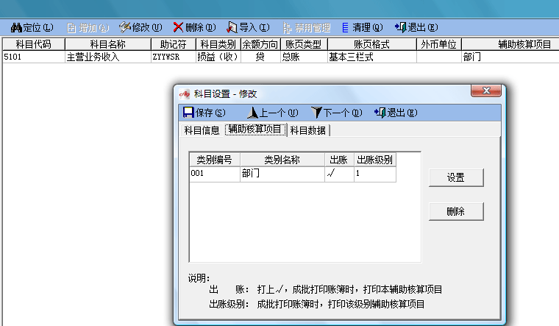Select the 5101 主营业务收入 row in main table
This screenshot has width=559, height=326.
pos(92,57)
